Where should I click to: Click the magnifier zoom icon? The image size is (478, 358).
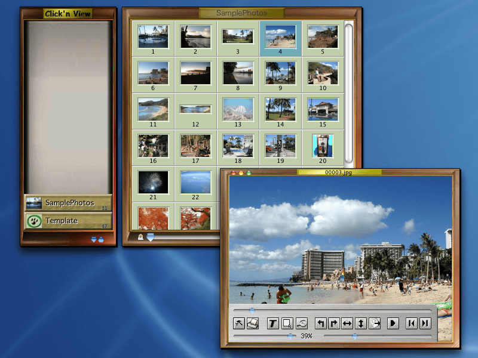coord(302,323)
